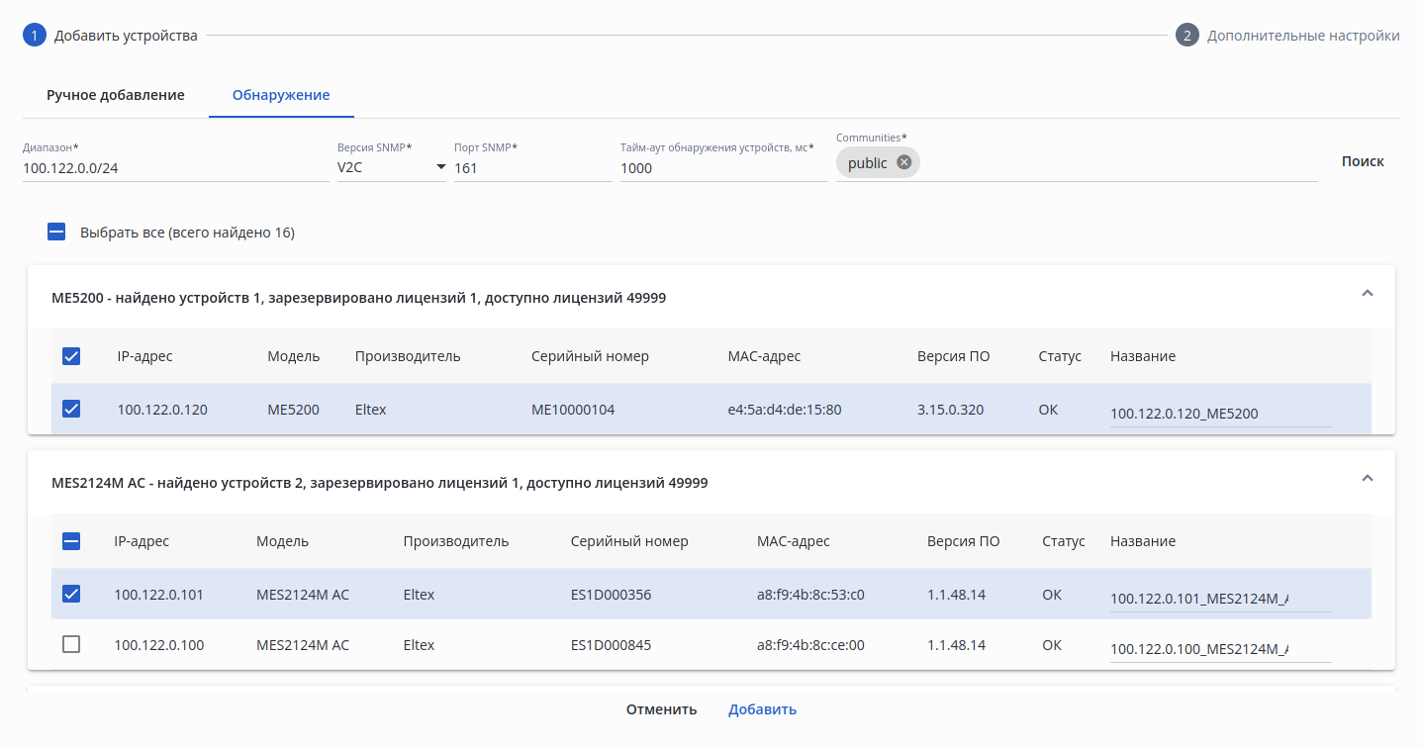Uncheck the ME5200 header select-all checkbox
This screenshot has height=750, width=1423.
[x=71, y=356]
